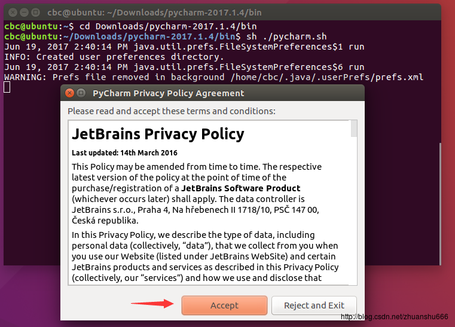Click the terminal title bar text
This screenshot has width=455, height=327.
click(154, 13)
